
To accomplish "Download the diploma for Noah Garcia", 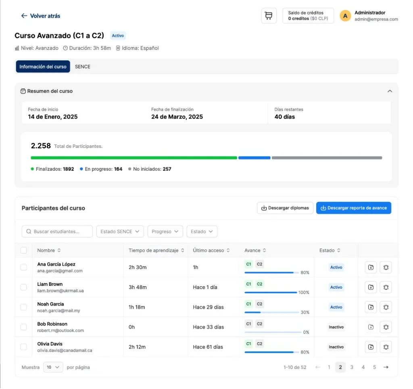I will [371, 307].
